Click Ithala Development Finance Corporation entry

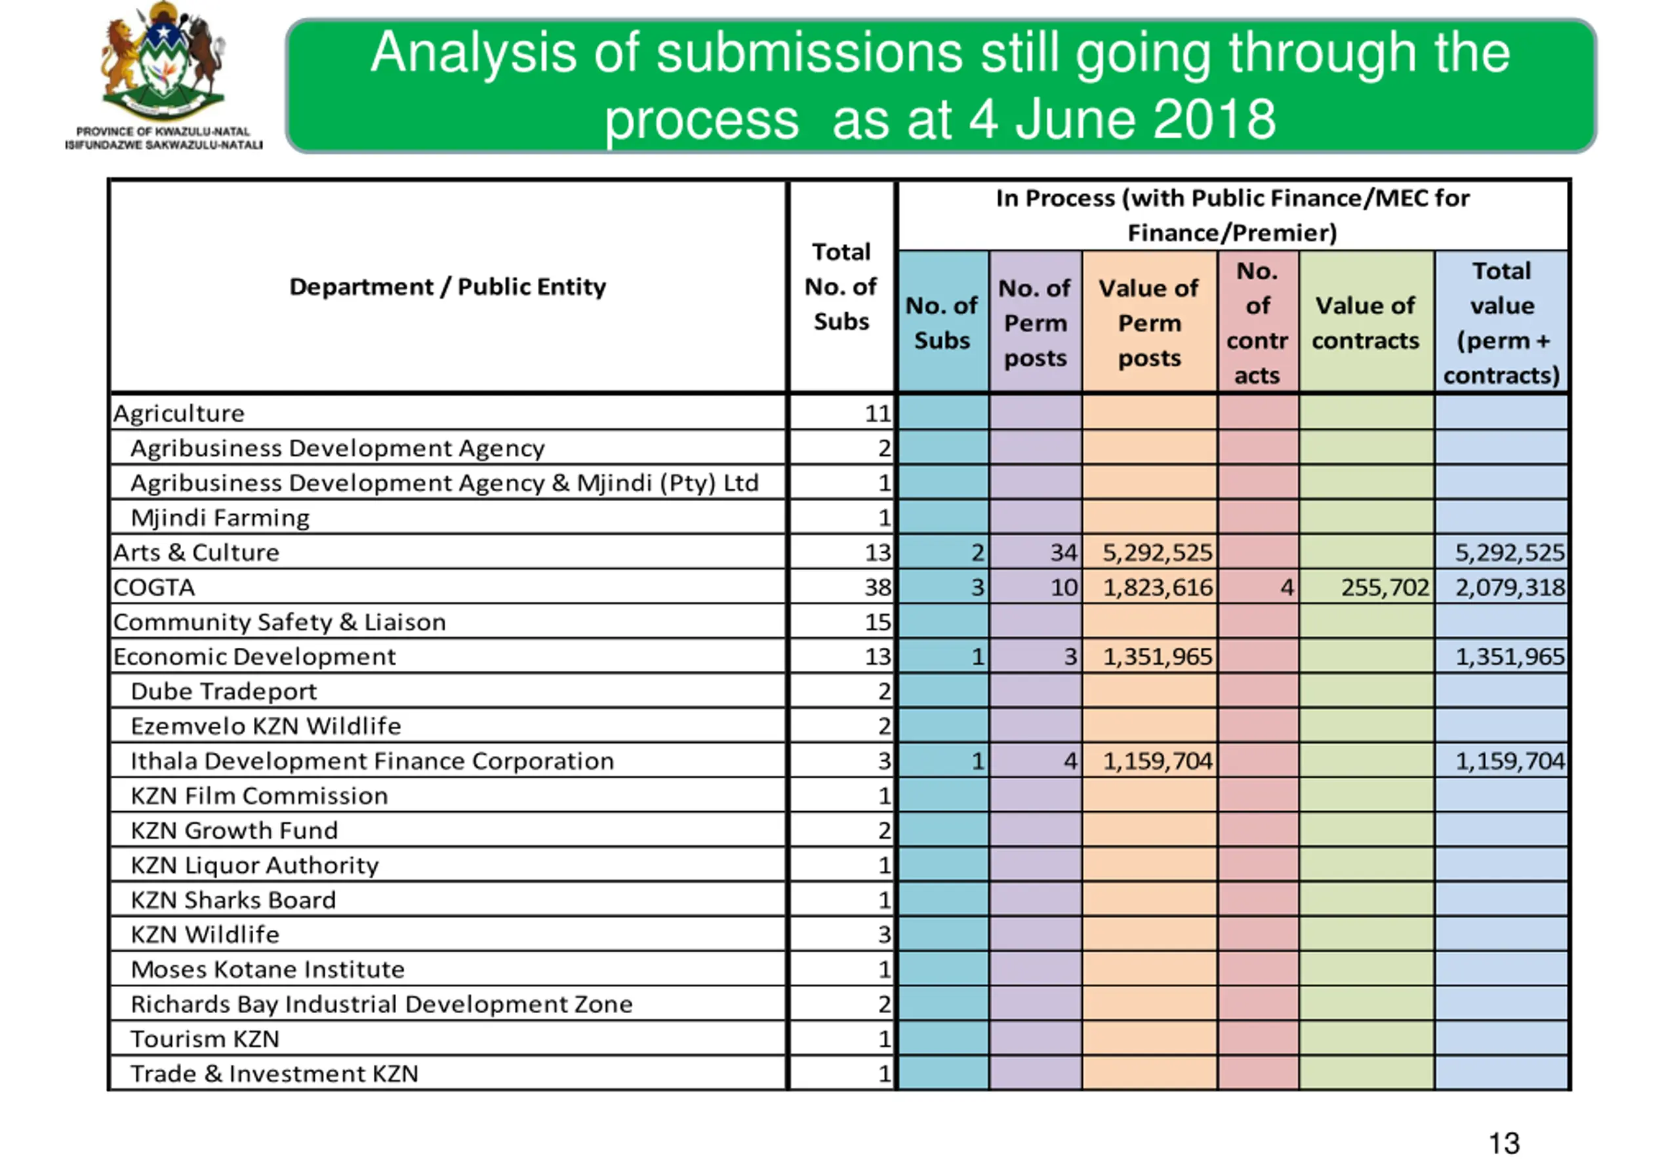click(372, 760)
